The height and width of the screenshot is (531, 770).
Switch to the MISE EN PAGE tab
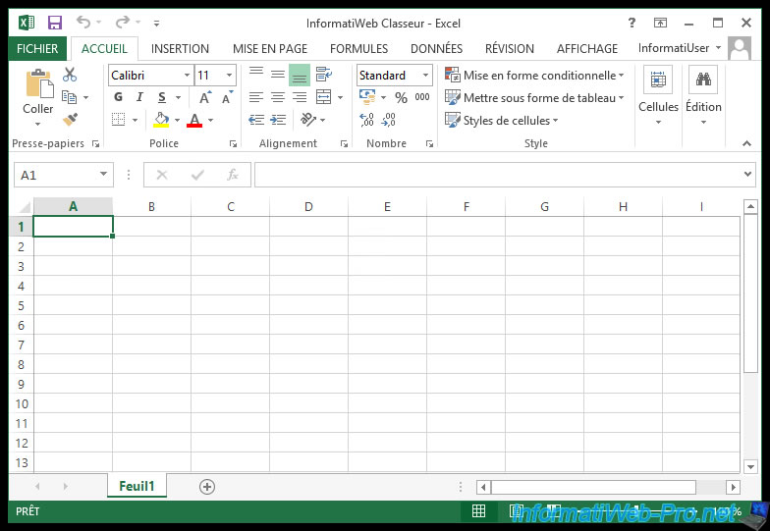pos(270,49)
